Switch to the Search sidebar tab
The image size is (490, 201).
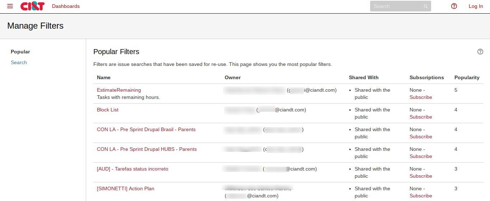19,62
